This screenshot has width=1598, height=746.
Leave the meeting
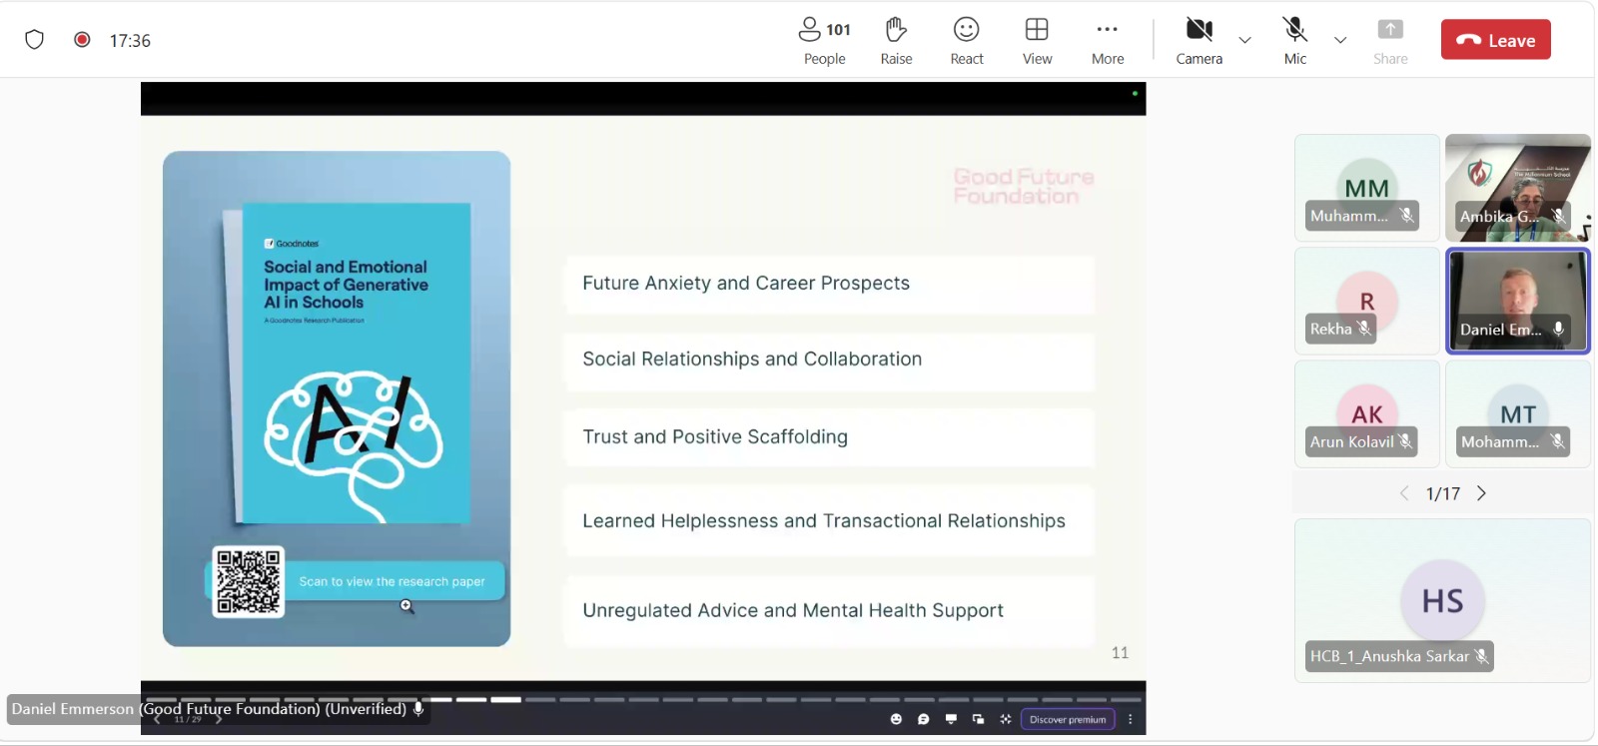[1495, 40]
